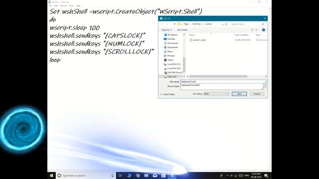Image resolution: width=319 pixels, height=179 pixels.
Task: Select Local Disk (C:) in the navigation pane
Action: 172,64
